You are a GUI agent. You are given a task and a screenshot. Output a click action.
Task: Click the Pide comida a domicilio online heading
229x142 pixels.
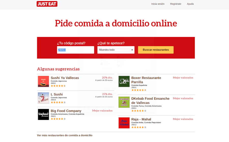tap(116, 23)
